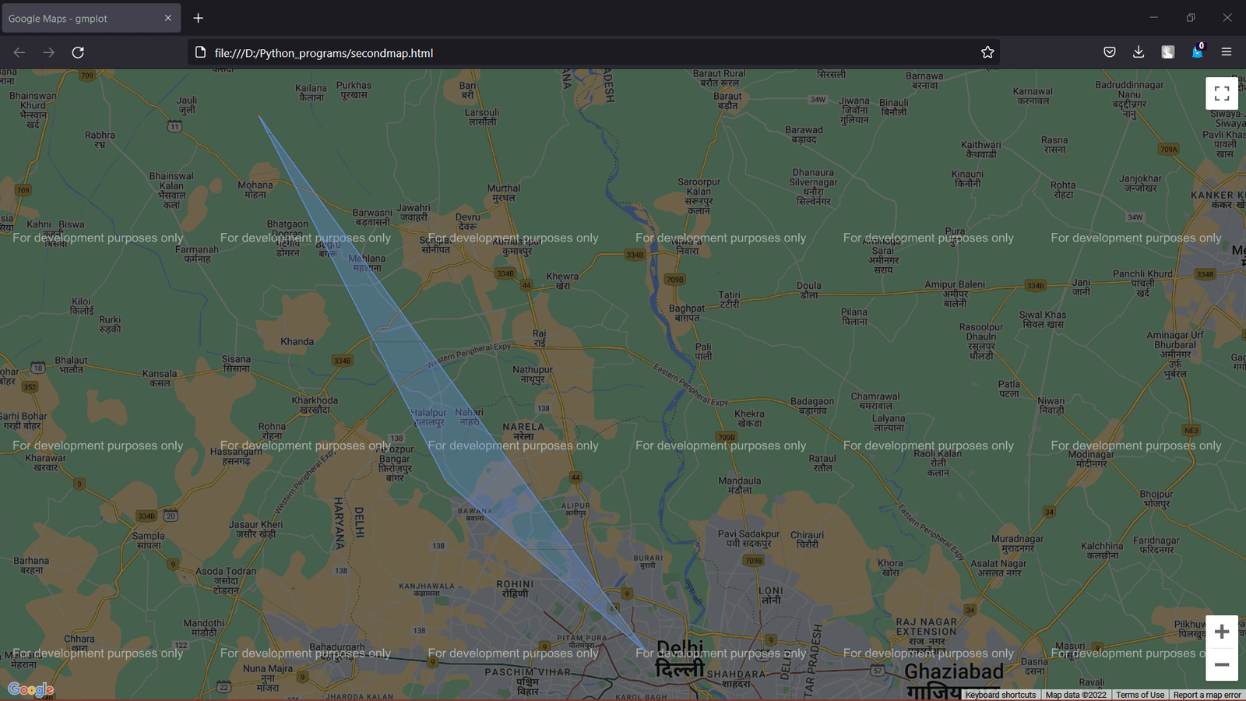Toggle fullscreen map view
Image resolution: width=1246 pixels, height=701 pixels.
point(1222,93)
